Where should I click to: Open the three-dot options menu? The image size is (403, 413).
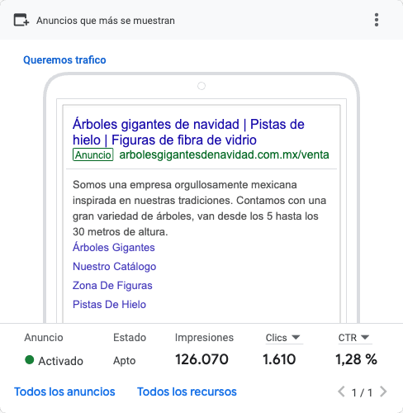coord(377,20)
